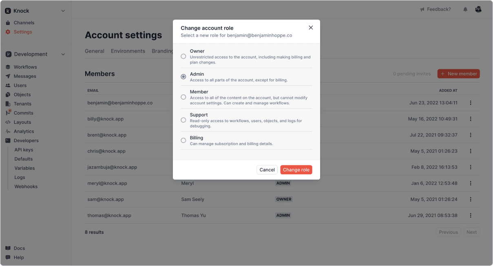The height and width of the screenshot is (266, 493).
Task: Go to Messages in the sidebar
Action: tap(24, 76)
